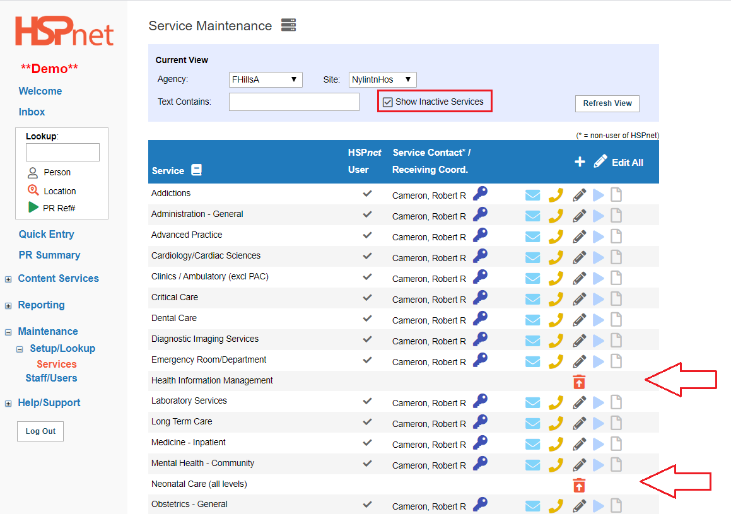The image size is (731, 514).
Task: Send email to Addictions service contact
Action: pyautogui.click(x=532, y=195)
